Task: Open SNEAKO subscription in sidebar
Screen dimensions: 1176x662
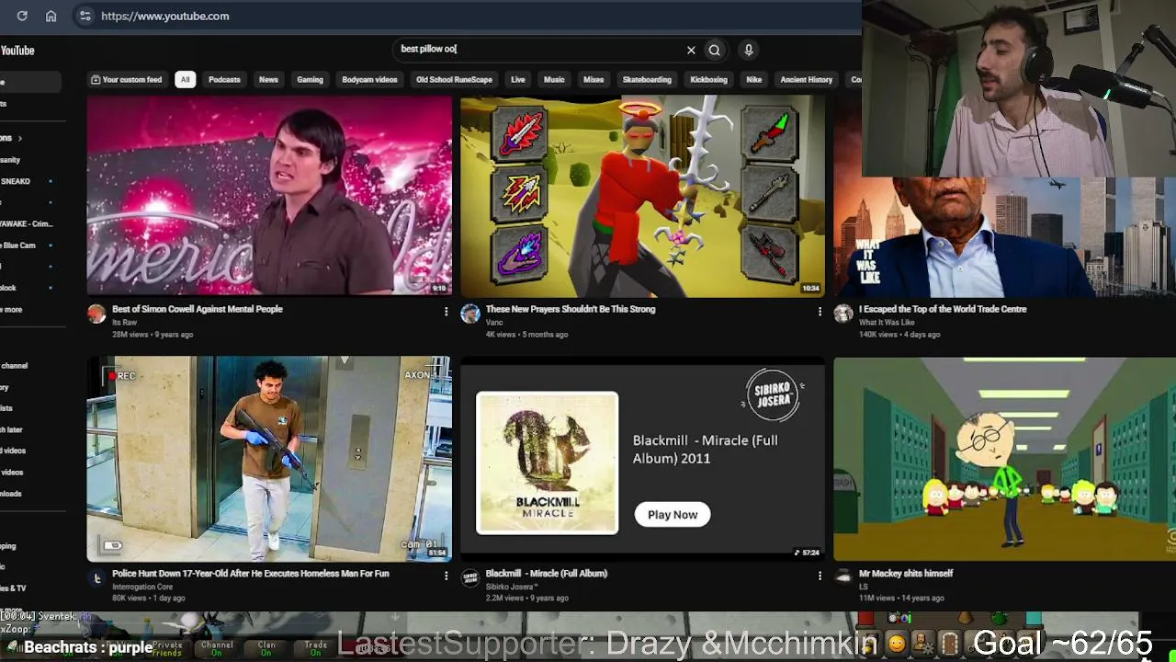Action: point(16,181)
